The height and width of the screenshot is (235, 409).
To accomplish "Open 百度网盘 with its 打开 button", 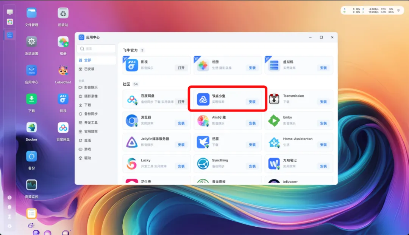I will (181, 102).
